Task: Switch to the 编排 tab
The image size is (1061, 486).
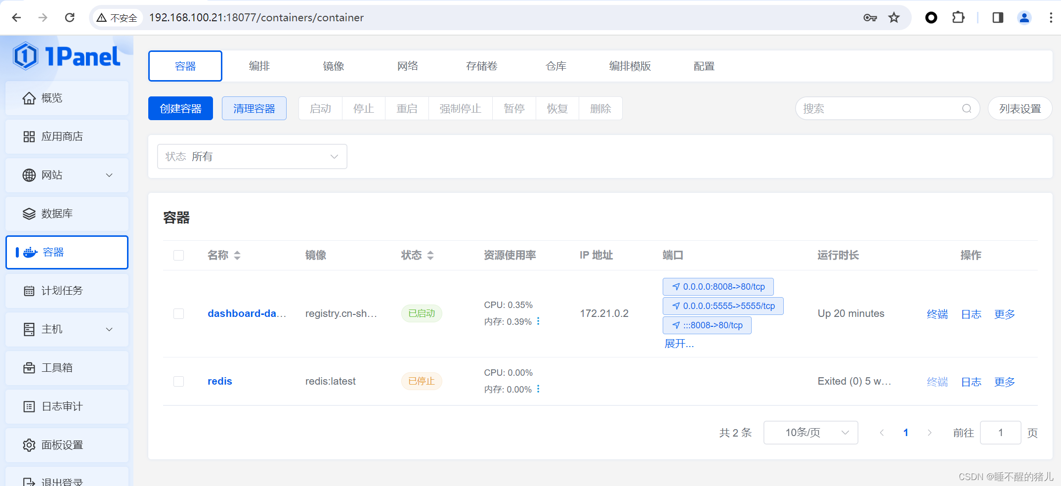Action: (x=259, y=66)
